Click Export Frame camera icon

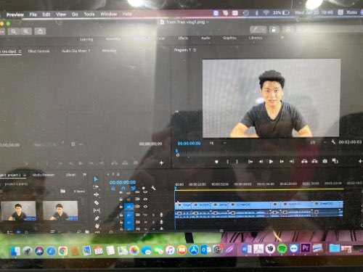pyautogui.click(x=325, y=161)
